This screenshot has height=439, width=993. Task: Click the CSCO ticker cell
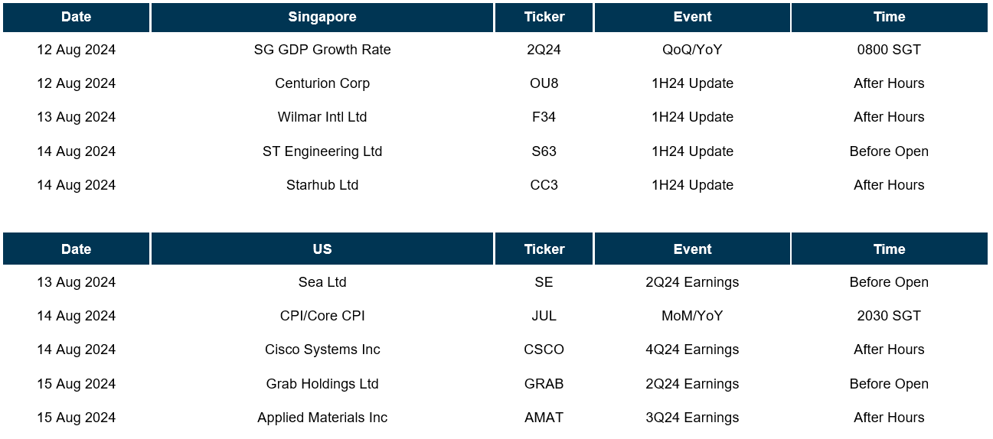[x=544, y=350]
